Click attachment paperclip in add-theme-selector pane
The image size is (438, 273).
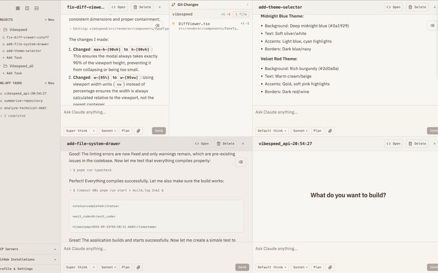pos(330,130)
